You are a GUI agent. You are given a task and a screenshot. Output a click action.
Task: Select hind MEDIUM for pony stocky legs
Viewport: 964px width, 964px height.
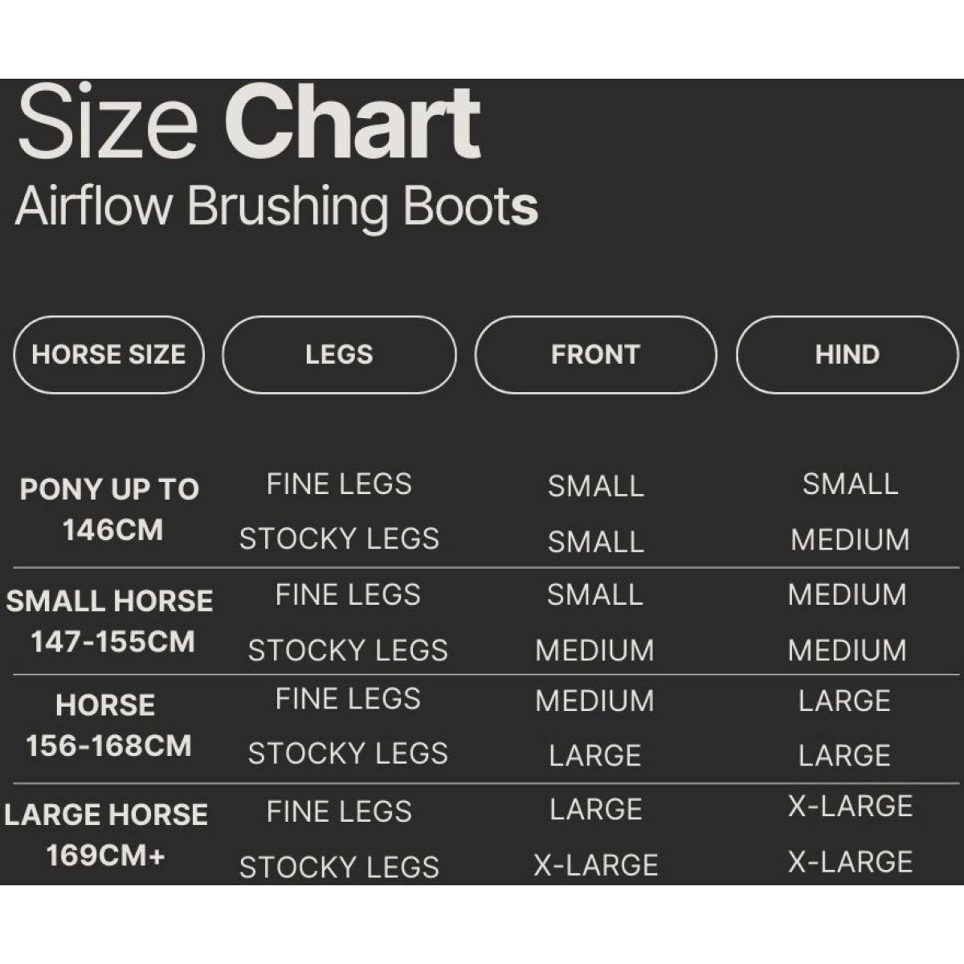[x=850, y=540]
